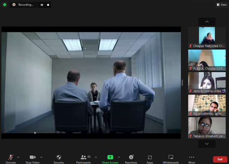Select PUEBLA Claudia video thumbnail
229x164 pixels.
point(207,60)
